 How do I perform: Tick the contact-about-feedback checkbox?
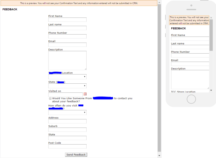(x=50, y=99)
